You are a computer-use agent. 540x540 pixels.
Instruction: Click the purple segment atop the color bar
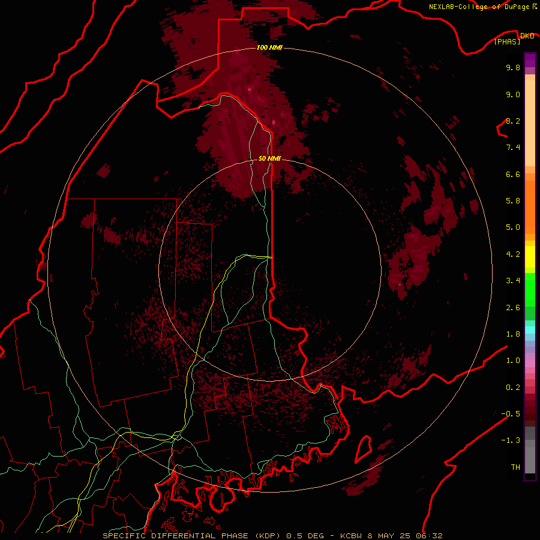530,60
